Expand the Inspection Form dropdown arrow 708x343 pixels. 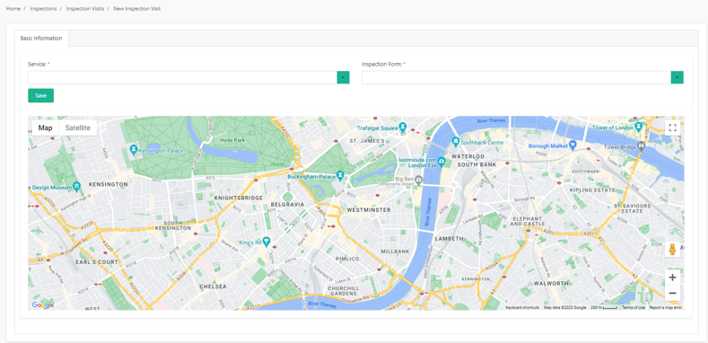coord(677,78)
